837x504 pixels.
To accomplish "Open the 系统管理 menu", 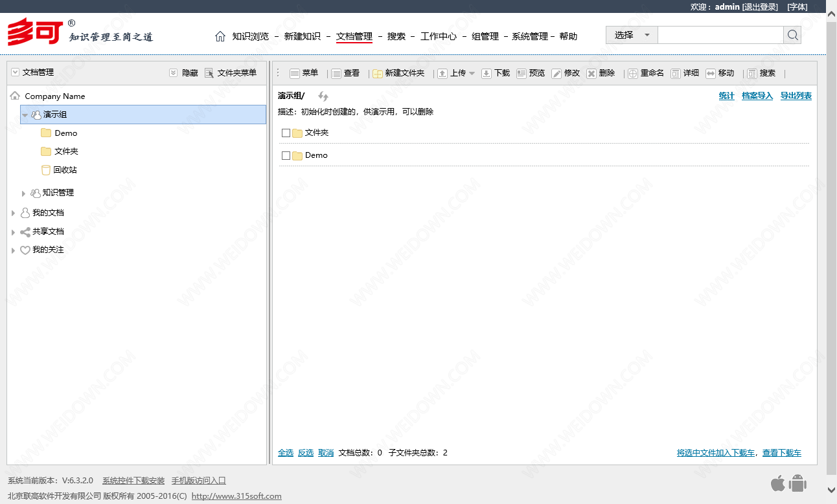I will 530,36.
